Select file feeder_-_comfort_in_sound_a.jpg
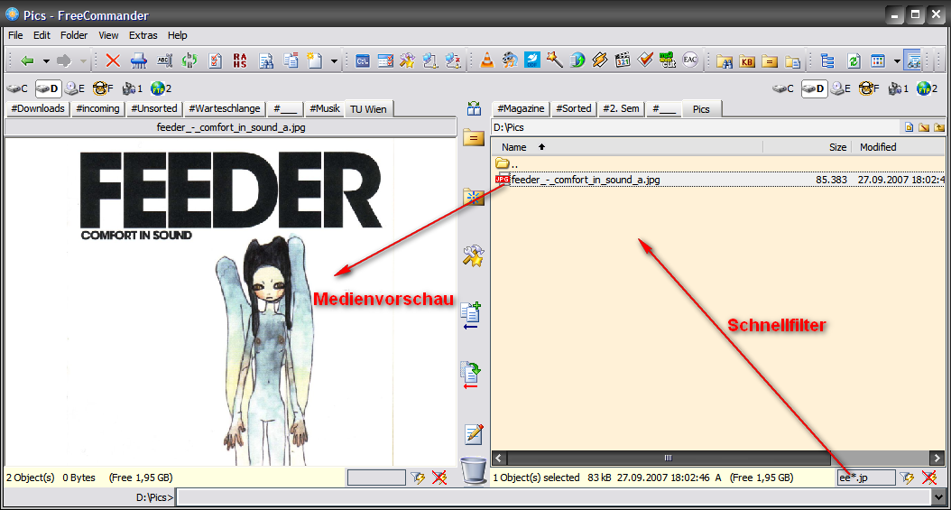951x510 pixels. pyautogui.click(x=719, y=180)
